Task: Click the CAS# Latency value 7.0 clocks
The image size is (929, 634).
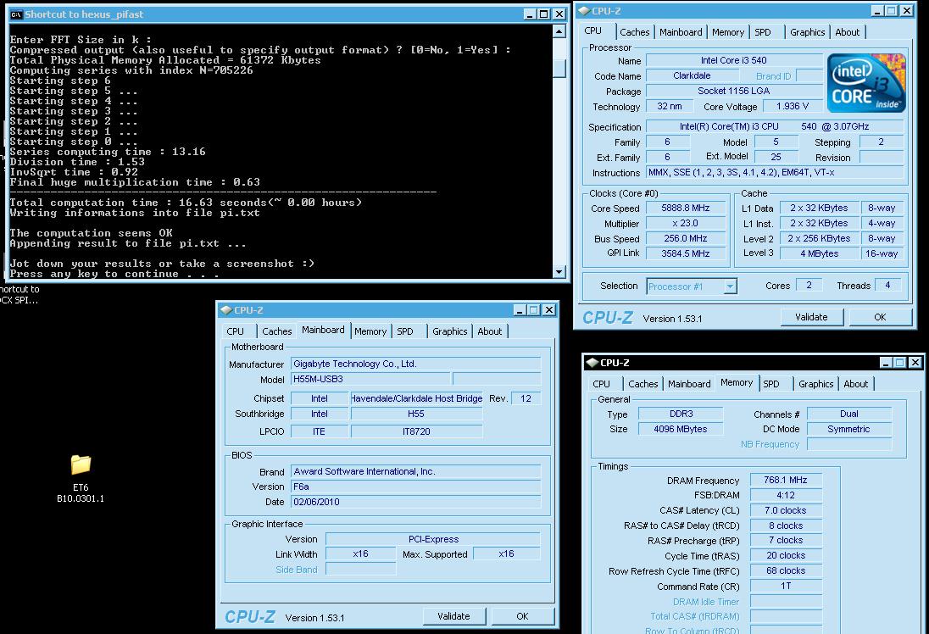Action: tap(786, 510)
